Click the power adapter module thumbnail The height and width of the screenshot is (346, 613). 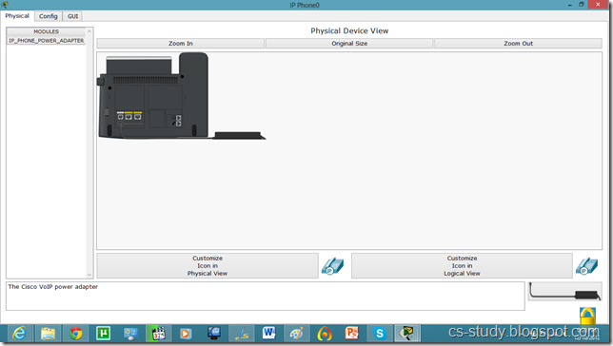[564, 291]
